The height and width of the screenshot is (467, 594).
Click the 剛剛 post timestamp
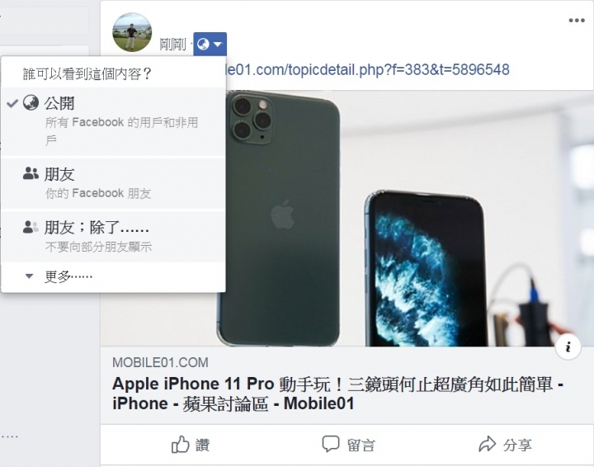coord(173,45)
